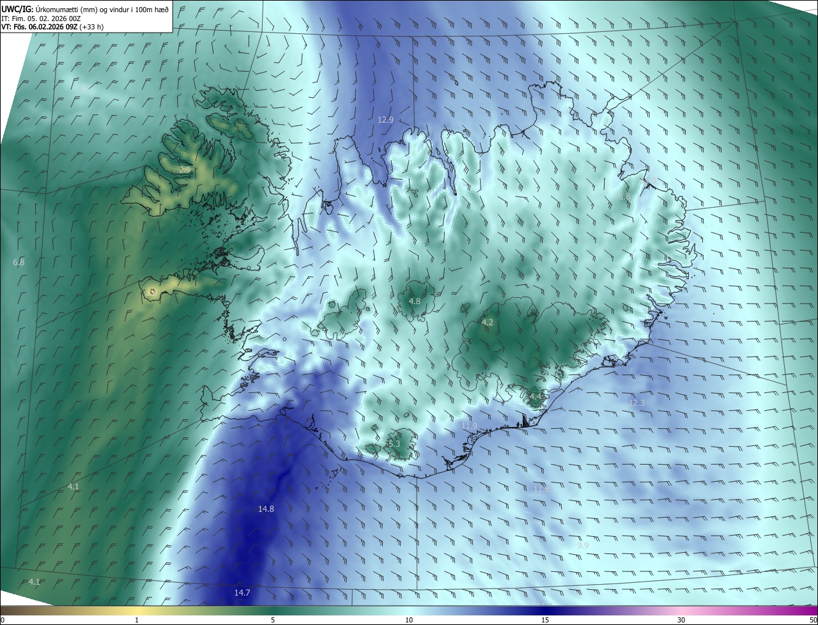Select the 9.9 value label in the southern ocean
818x625 pixels.
tap(583, 545)
